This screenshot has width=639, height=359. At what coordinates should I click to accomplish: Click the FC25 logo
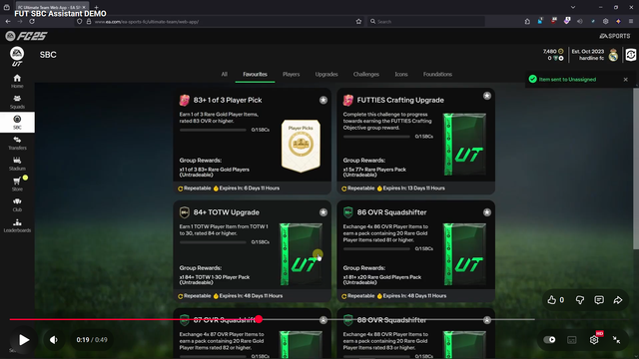pyautogui.click(x=27, y=36)
